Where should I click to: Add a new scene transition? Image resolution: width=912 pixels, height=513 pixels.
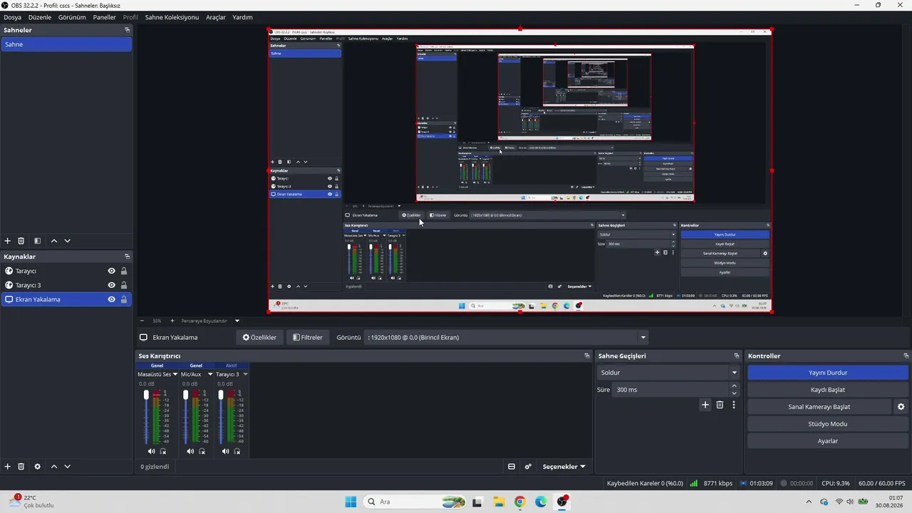point(705,405)
